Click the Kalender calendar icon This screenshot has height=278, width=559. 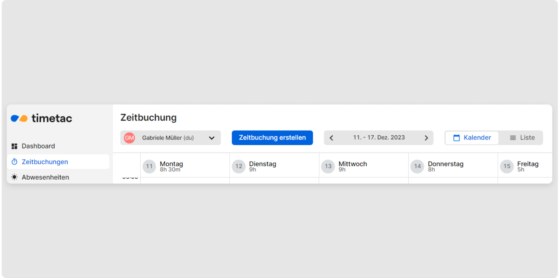[x=457, y=138]
